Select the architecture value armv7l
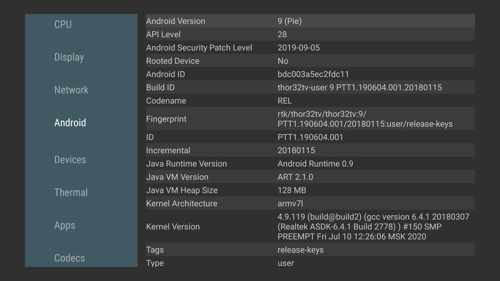 tap(290, 203)
